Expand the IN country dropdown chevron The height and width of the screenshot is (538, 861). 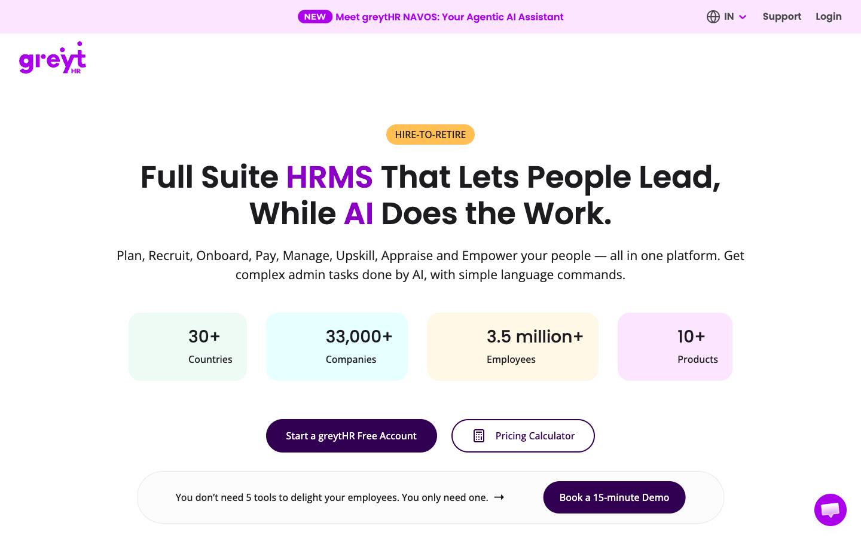tap(743, 17)
